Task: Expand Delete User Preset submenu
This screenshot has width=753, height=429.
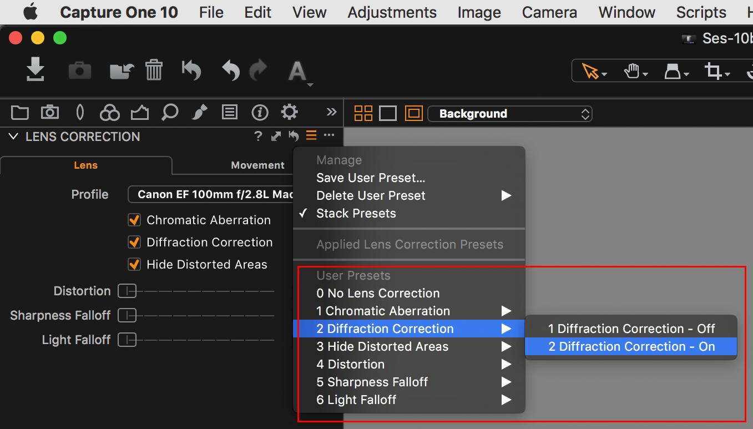Action: coord(408,195)
